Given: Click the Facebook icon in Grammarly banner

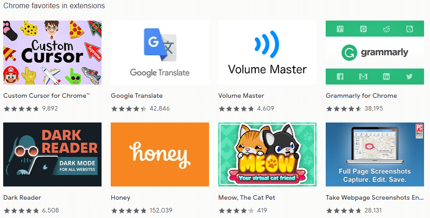Looking at the screenshot, I should (x=340, y=76).
